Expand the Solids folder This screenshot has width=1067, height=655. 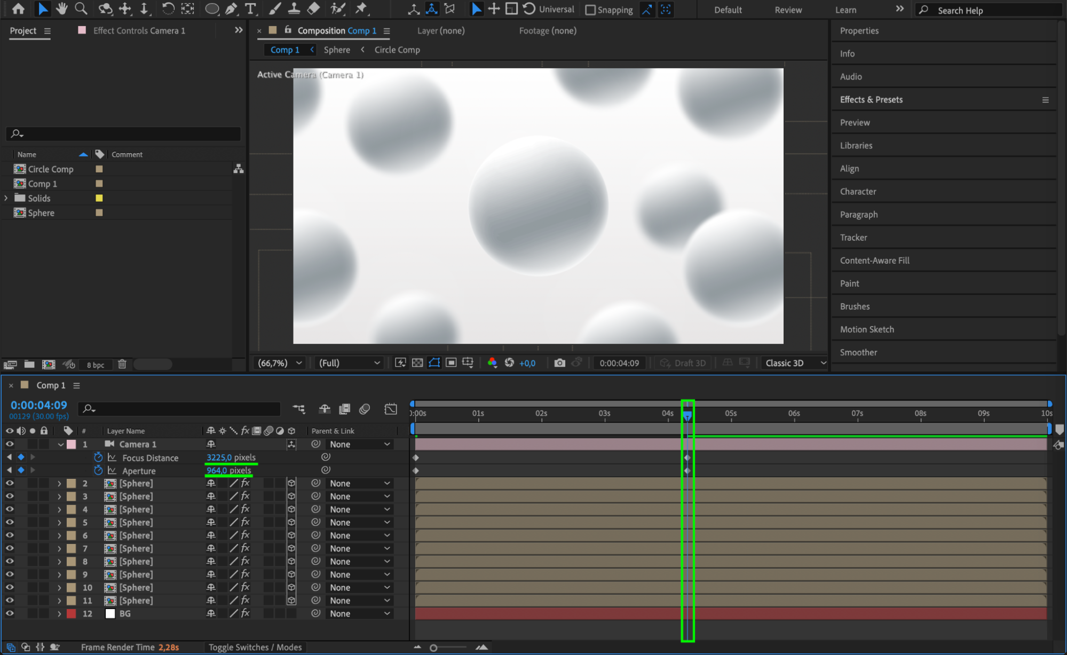(6, 198)
